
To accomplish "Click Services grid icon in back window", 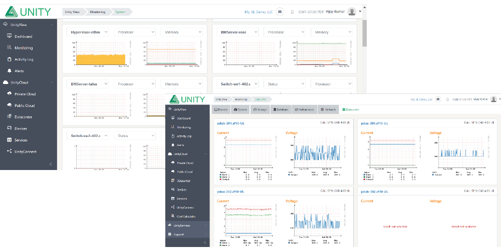I will [x=9, y=140].
